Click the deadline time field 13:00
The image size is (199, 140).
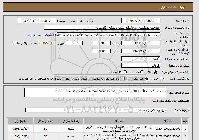102,43
